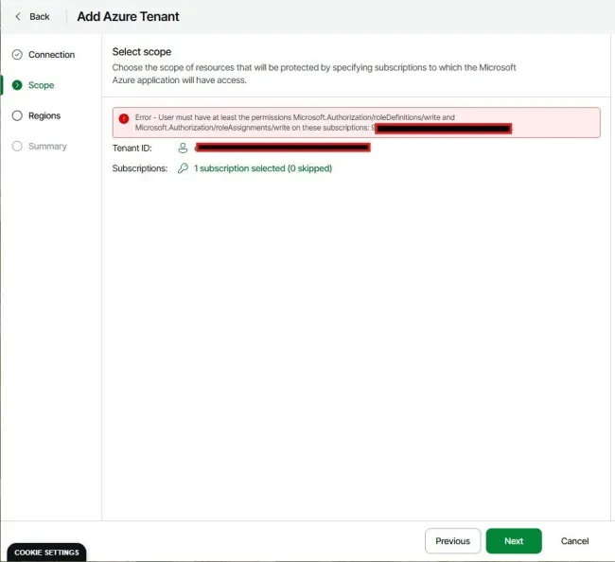Click the Tenant ID user icon
The height and width of the screenshot is (562, 615).
(183, 148)
